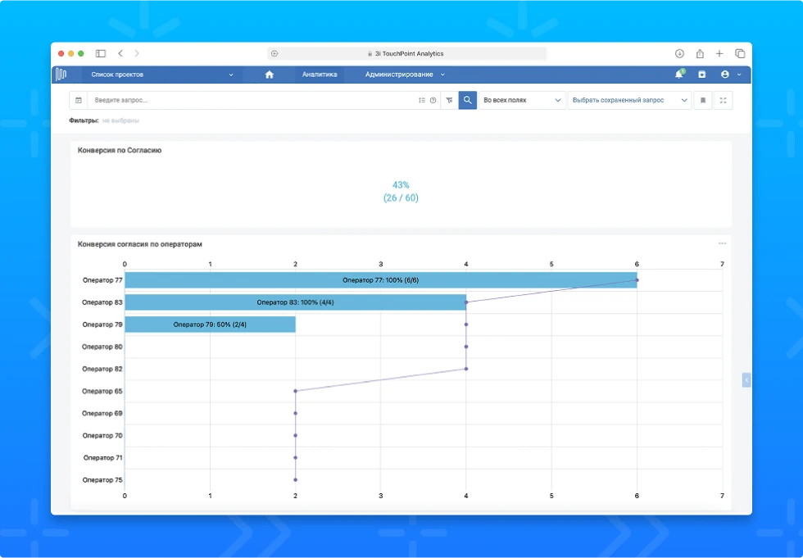Click the query help question mark icon
This screenshot has height=558, width=803.
tap(433, 100)
